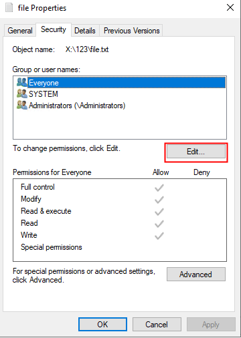Click the Write allow checkmark
The width and height of the screenshot is (241, 338).
point(159,236)
